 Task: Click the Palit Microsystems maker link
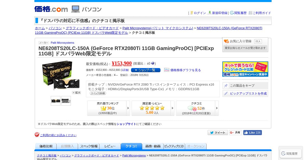coord(62,43)
